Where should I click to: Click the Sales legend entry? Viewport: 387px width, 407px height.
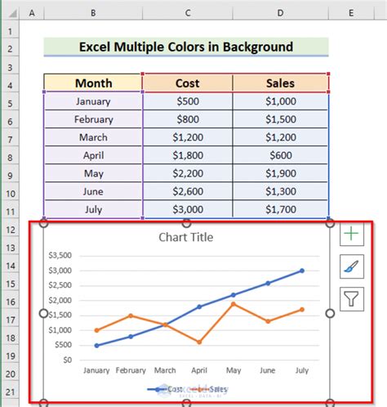(208, 389)
